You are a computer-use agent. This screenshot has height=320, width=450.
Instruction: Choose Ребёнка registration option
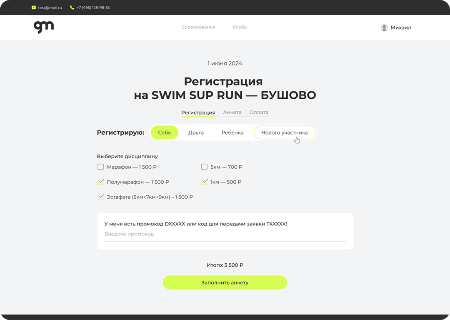click(232, 132)
